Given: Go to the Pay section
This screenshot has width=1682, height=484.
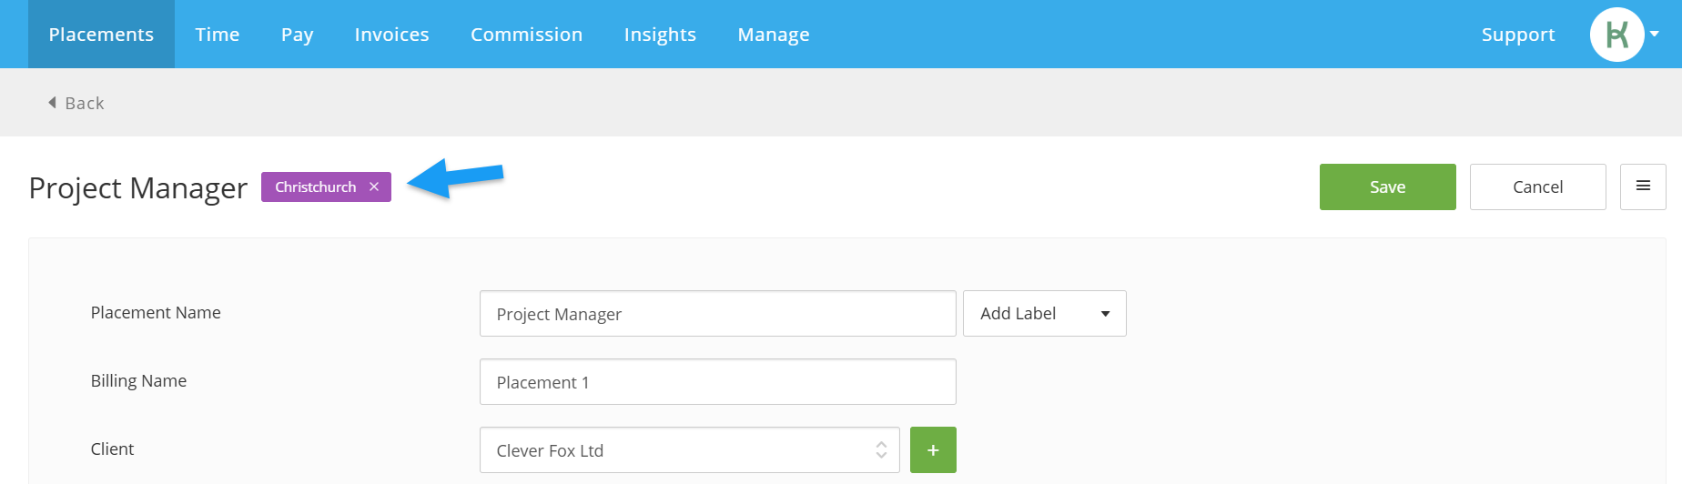Looking at the screenshot, I should pos(297,35).
